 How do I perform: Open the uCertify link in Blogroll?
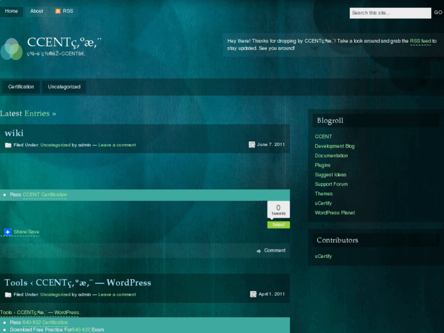[323, 203]
